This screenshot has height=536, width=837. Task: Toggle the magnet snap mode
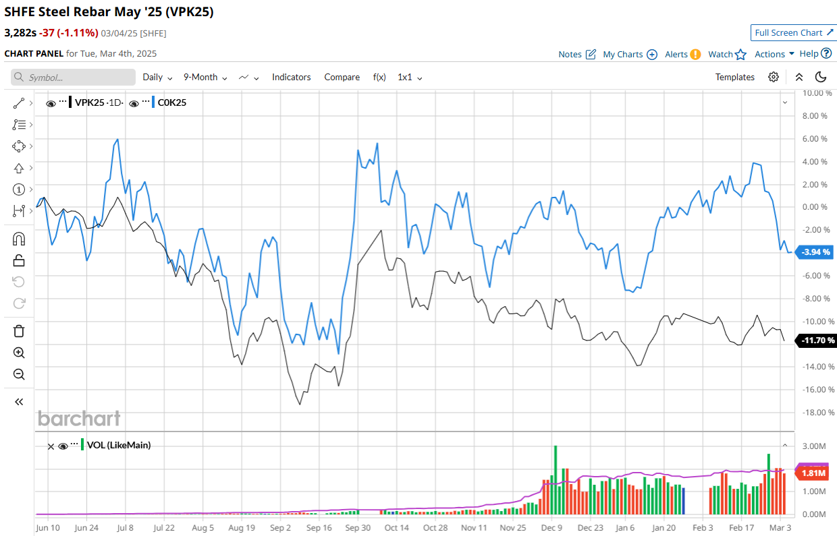click(x=19, y=239)
